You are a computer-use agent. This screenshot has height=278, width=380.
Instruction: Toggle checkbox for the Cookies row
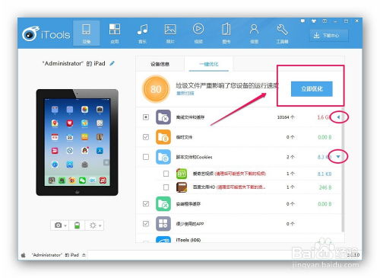pos(146,157)
